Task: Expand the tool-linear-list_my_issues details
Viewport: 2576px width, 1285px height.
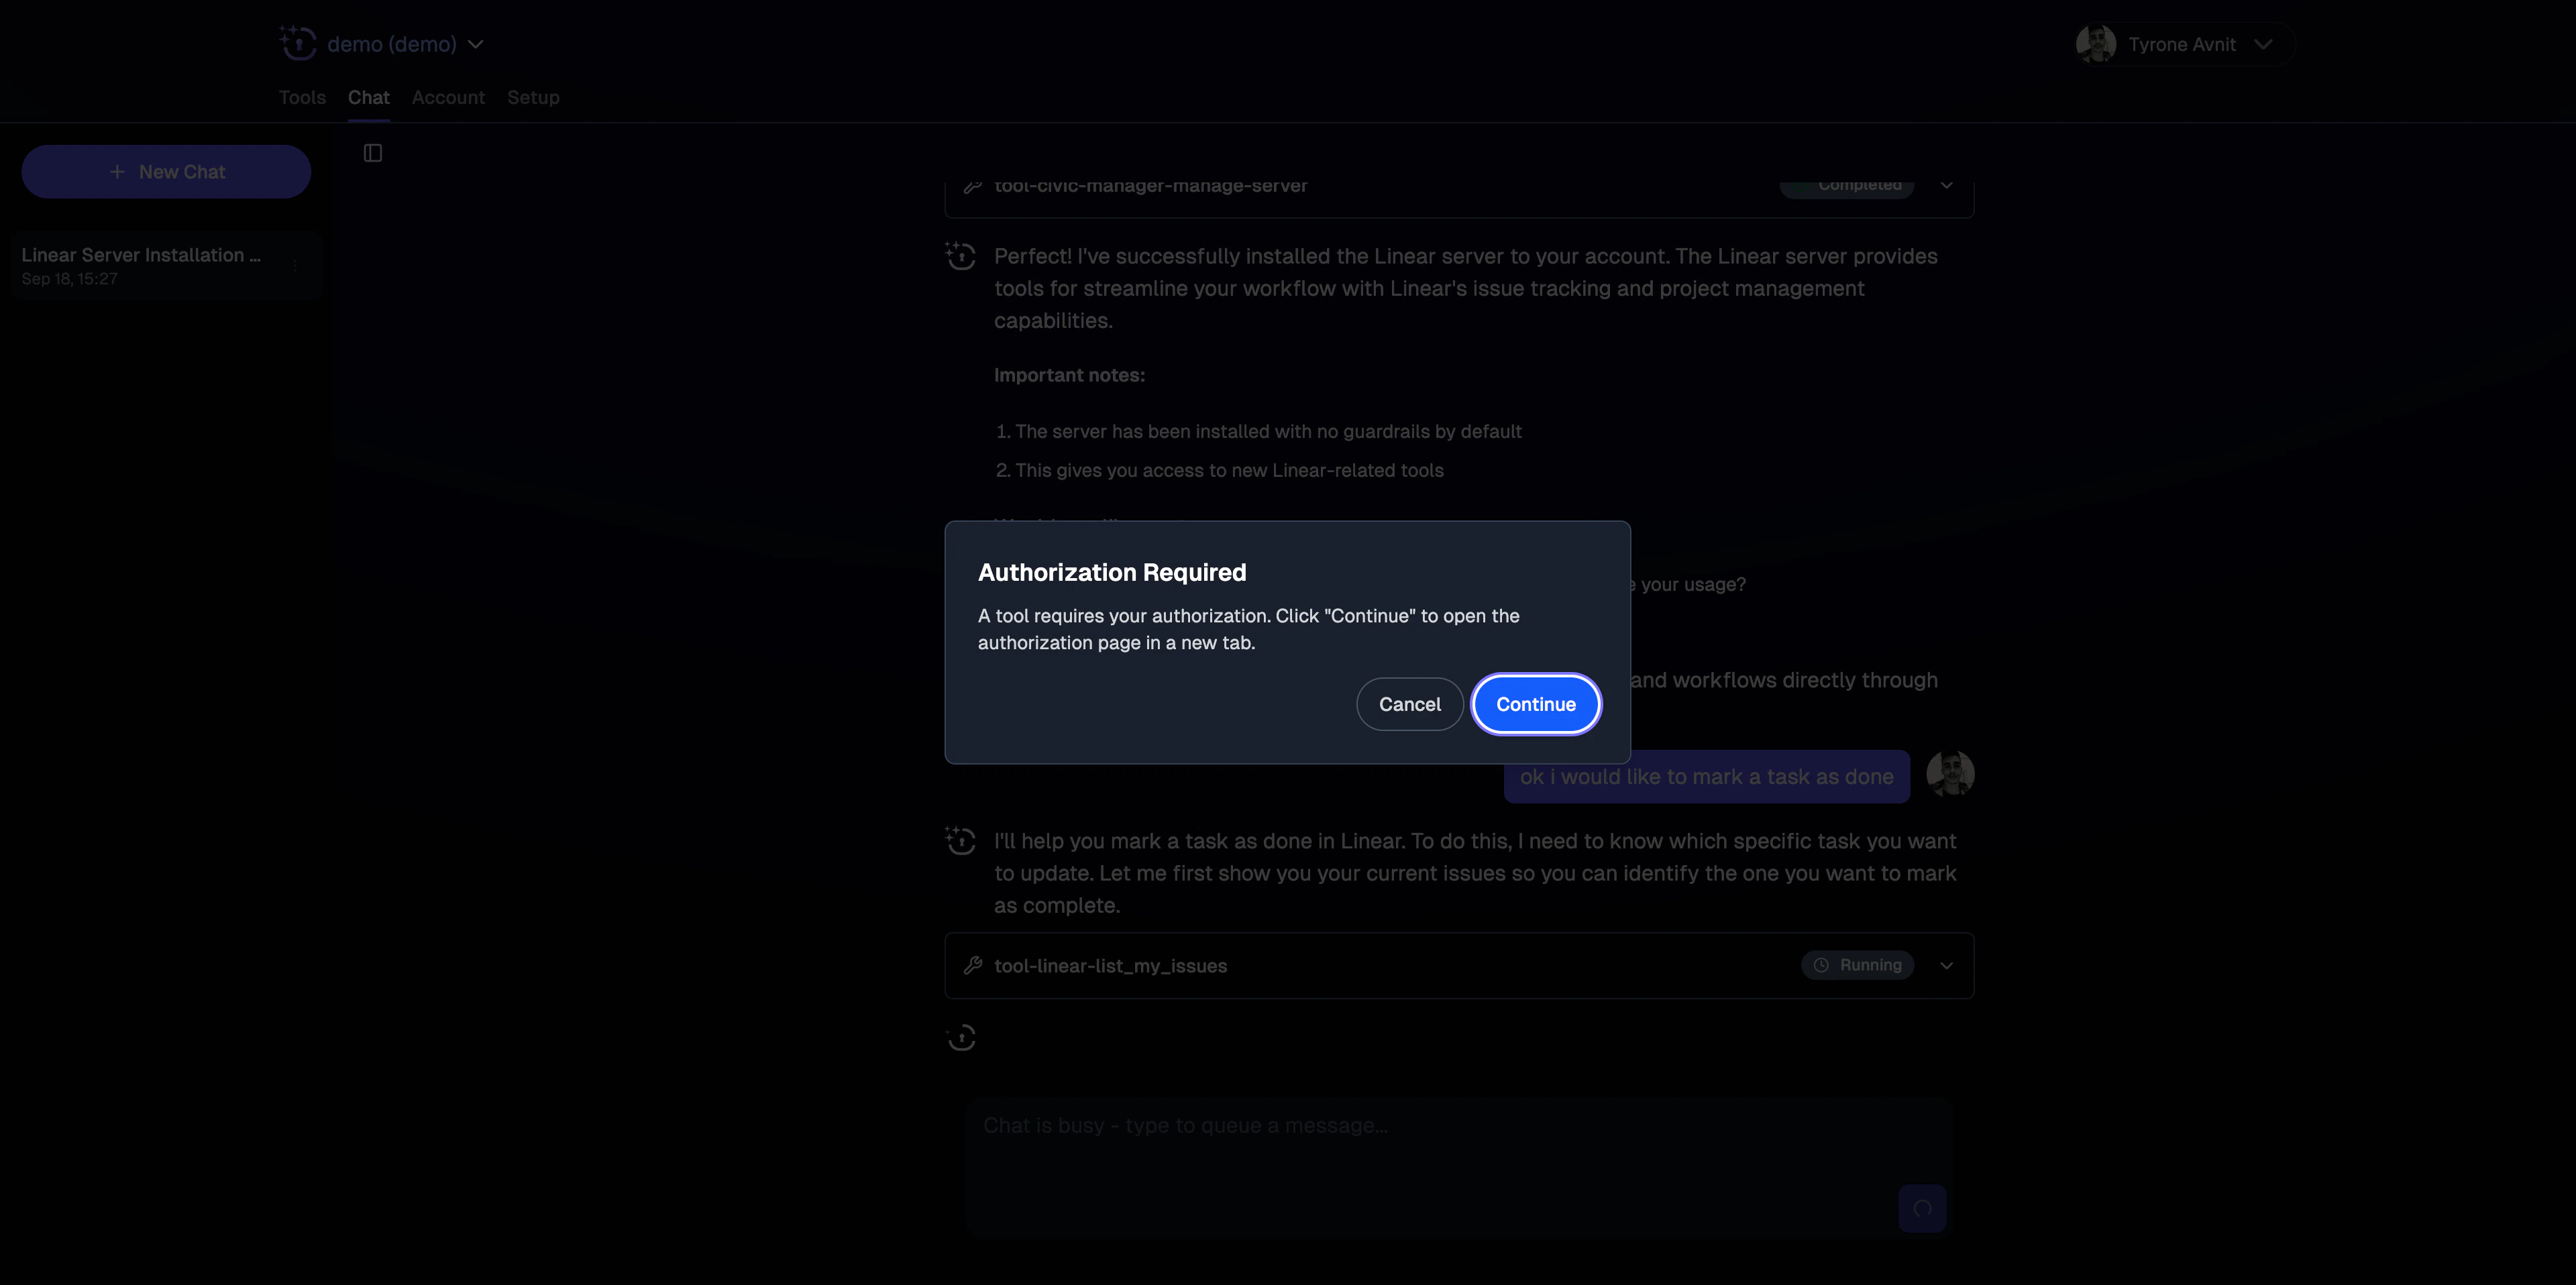Action: coord(1946,965)
